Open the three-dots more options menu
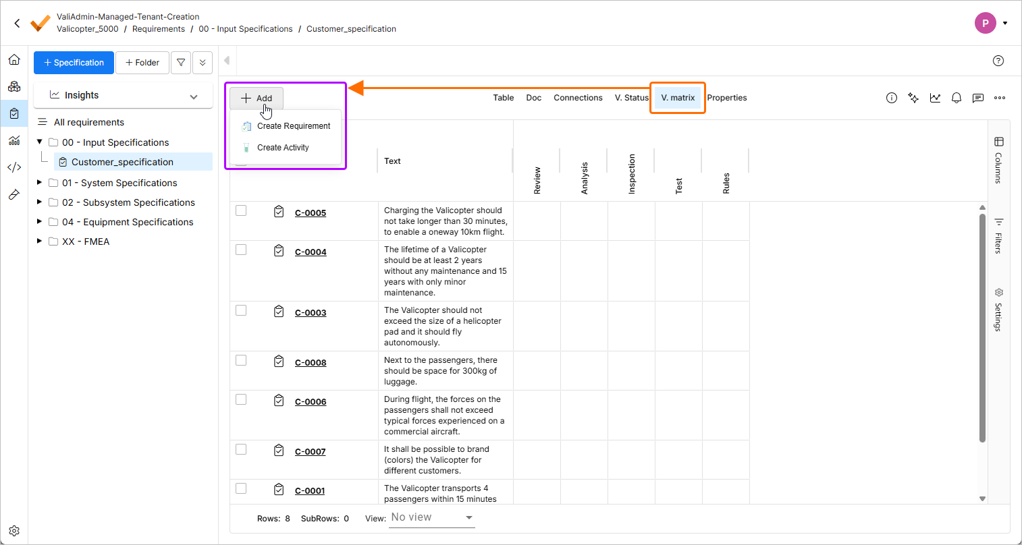The height and width of the screenshot is (545, 1022). tap(1000, 98)
